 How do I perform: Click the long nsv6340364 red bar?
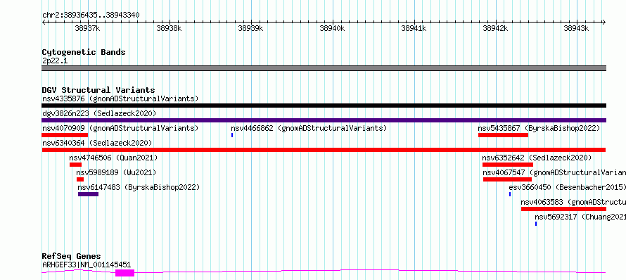324,150
